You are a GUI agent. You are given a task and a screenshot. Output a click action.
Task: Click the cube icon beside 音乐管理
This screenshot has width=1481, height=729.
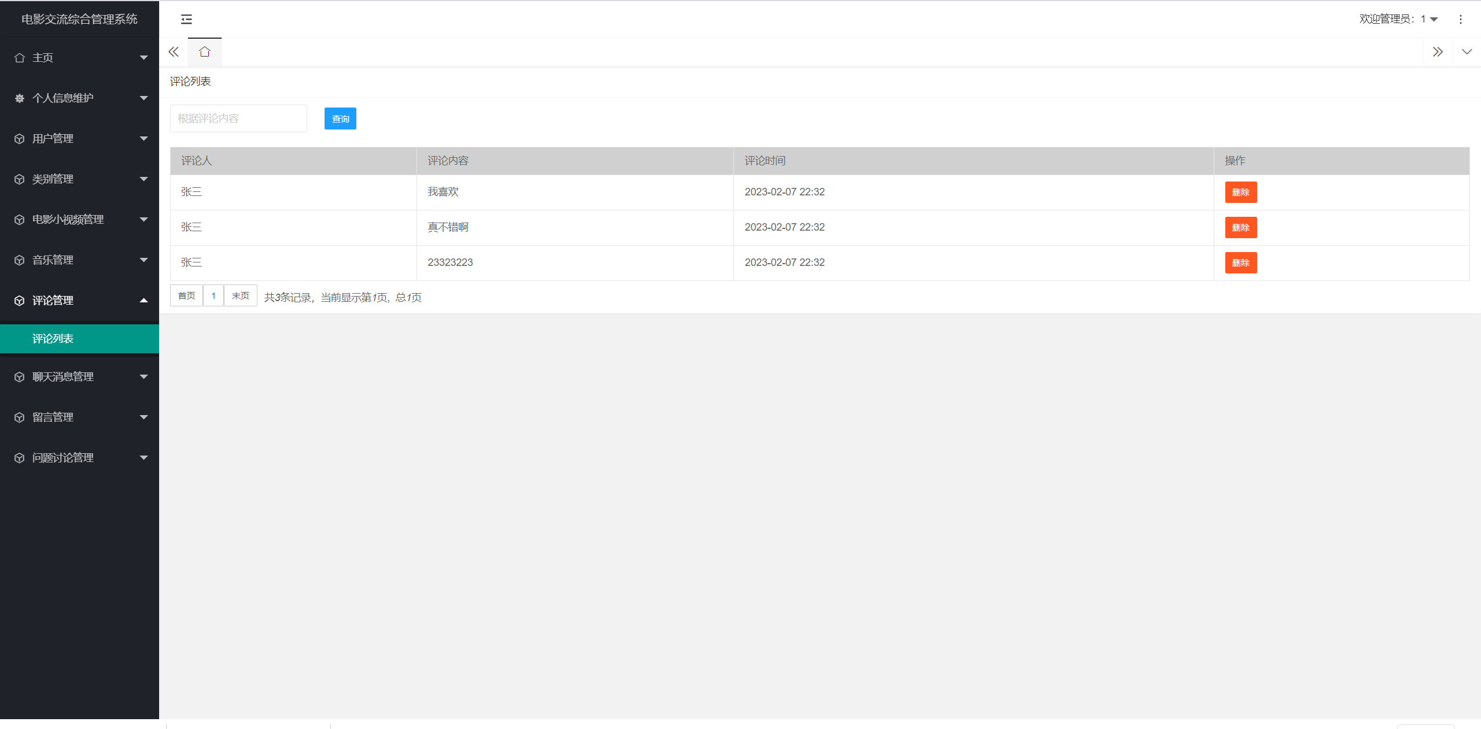(20, 260)
